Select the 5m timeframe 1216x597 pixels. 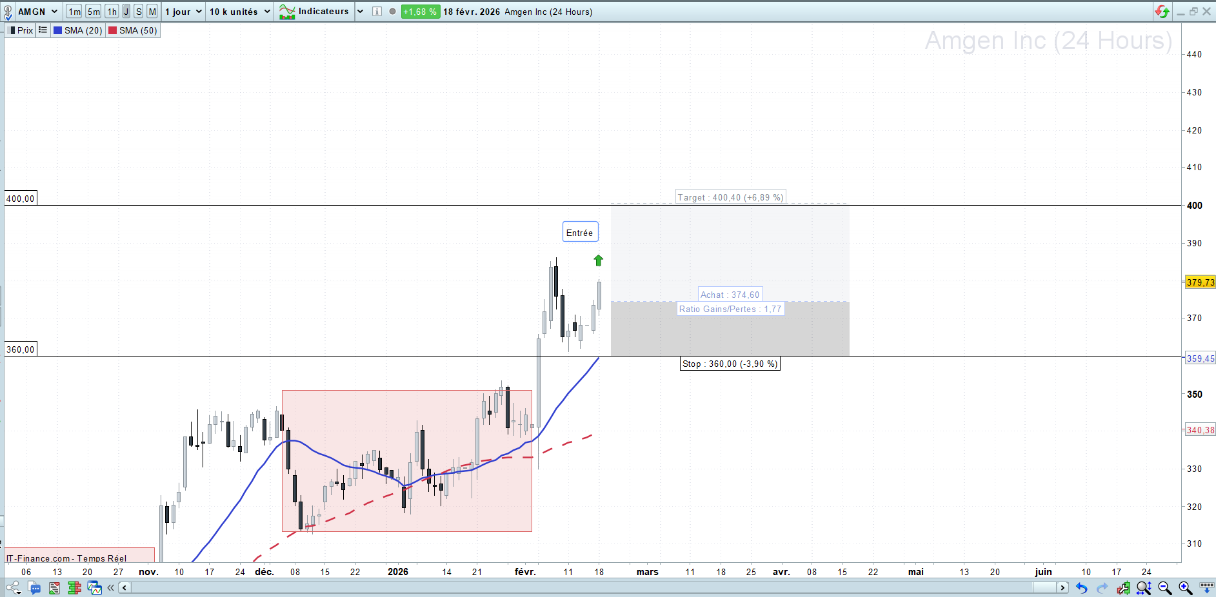pyautogui.click(x=94, y=12)
